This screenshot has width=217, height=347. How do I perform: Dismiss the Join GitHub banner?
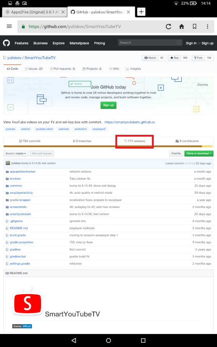coord(203,85)
